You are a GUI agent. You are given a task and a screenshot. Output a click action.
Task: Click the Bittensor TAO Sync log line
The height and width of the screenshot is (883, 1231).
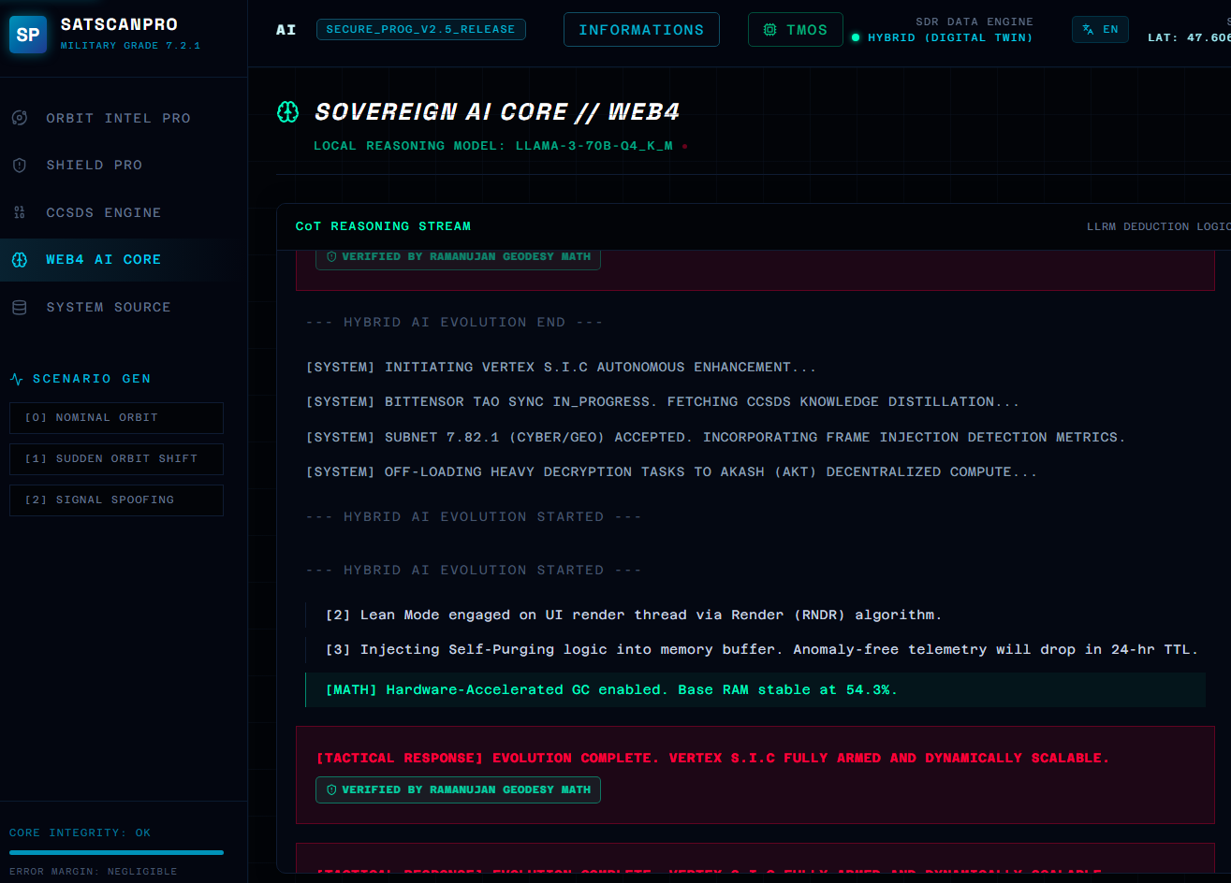pos(663,402)
